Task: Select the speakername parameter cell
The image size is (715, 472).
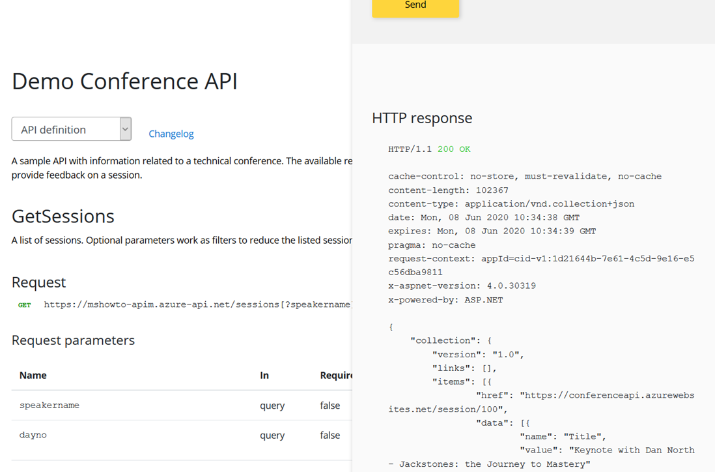Action: tap(49, 406)
